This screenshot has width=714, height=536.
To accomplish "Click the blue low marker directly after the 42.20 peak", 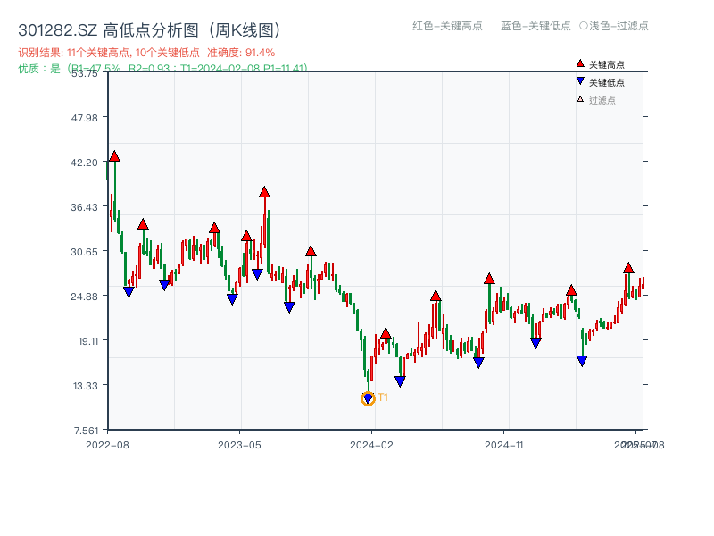I will [x=129, y=292].
